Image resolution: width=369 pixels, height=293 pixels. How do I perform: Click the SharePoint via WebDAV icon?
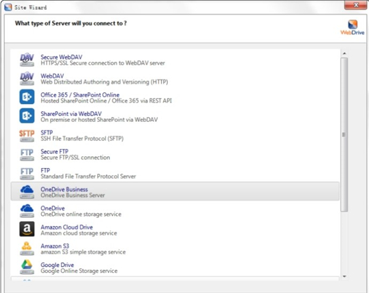27,116
